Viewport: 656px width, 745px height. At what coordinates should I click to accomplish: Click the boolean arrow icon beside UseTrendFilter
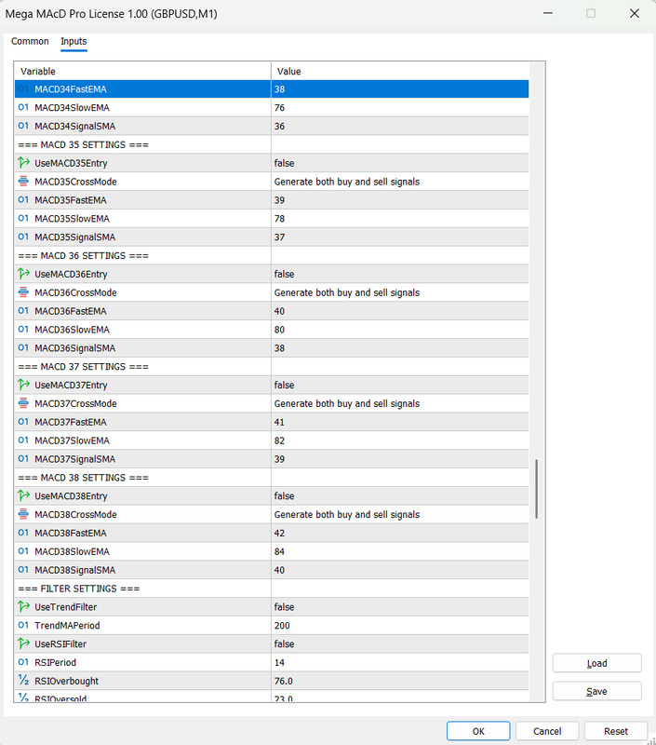click(x=23, y=607)
